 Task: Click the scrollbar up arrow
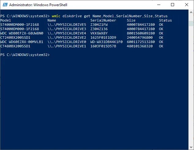(192, 12)
